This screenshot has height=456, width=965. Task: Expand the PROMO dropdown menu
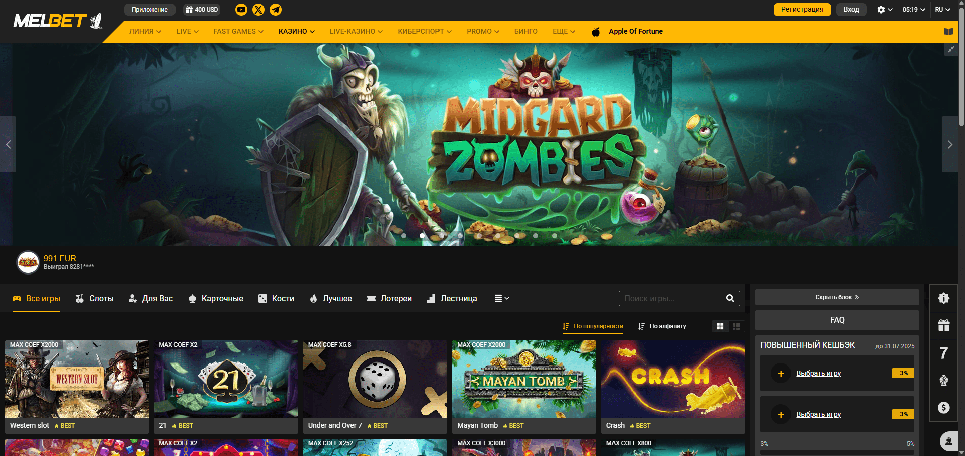click(483, 32)
